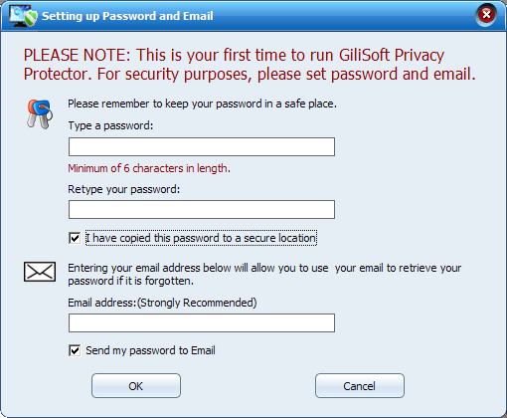Screen dimensions: 507x418
Task: Dismiss the setup with the Cancel button
Action: (x=360, y=385)
